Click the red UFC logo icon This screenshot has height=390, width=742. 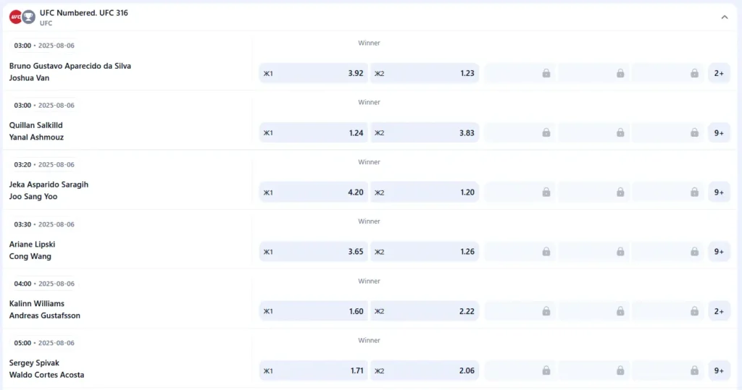point(15,17)
